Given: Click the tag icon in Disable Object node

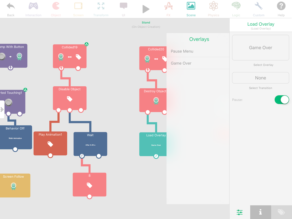Looking at the screenshot, I should click(70, 99).
